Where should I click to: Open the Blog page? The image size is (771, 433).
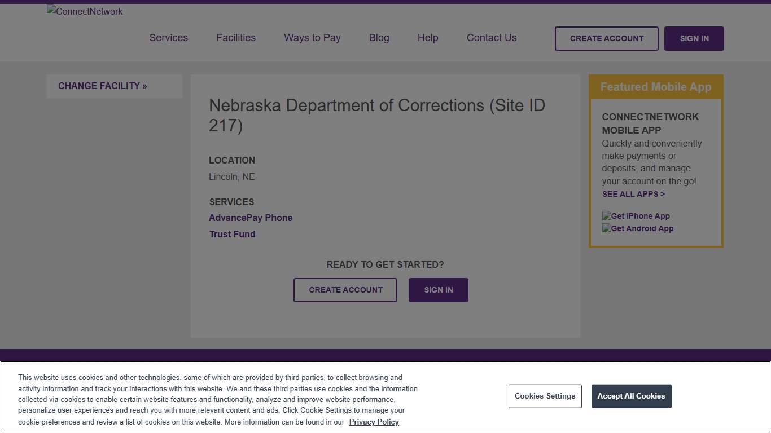click(379, 38)
